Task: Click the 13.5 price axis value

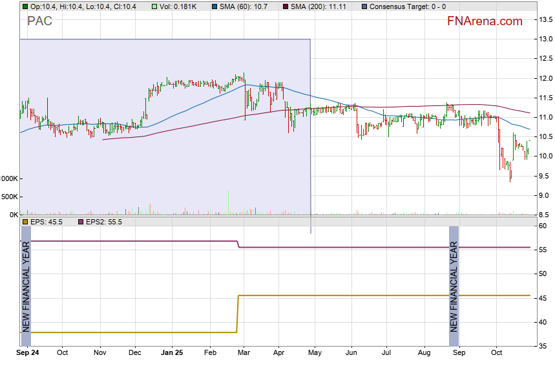Action: 546,19
